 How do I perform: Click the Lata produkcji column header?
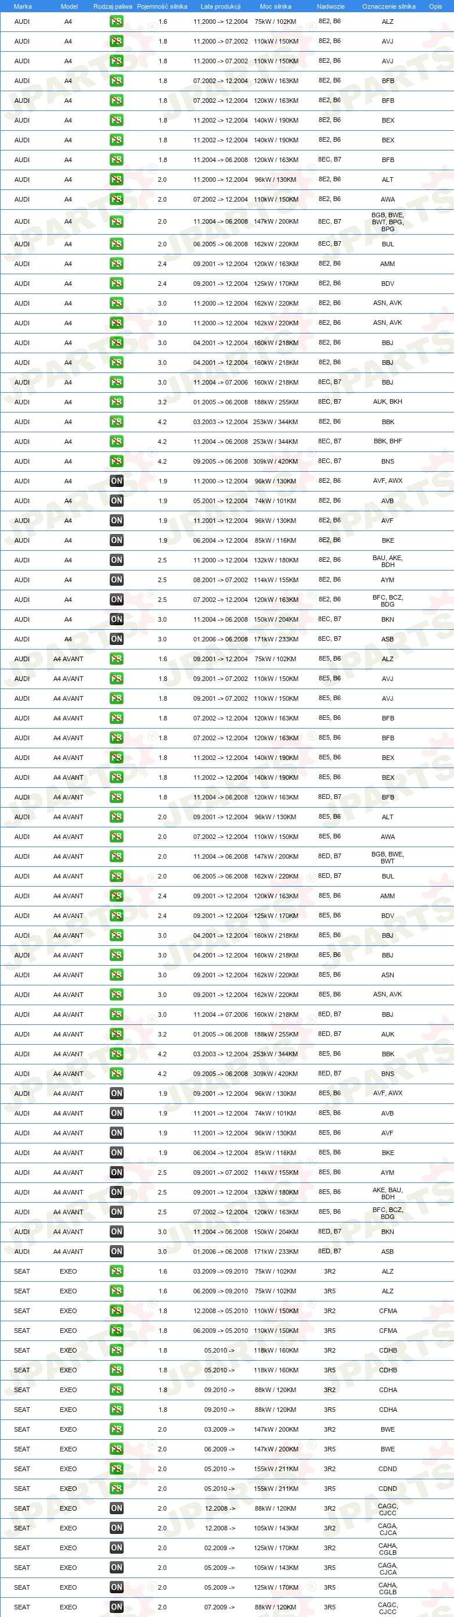(x=221, y=6)
